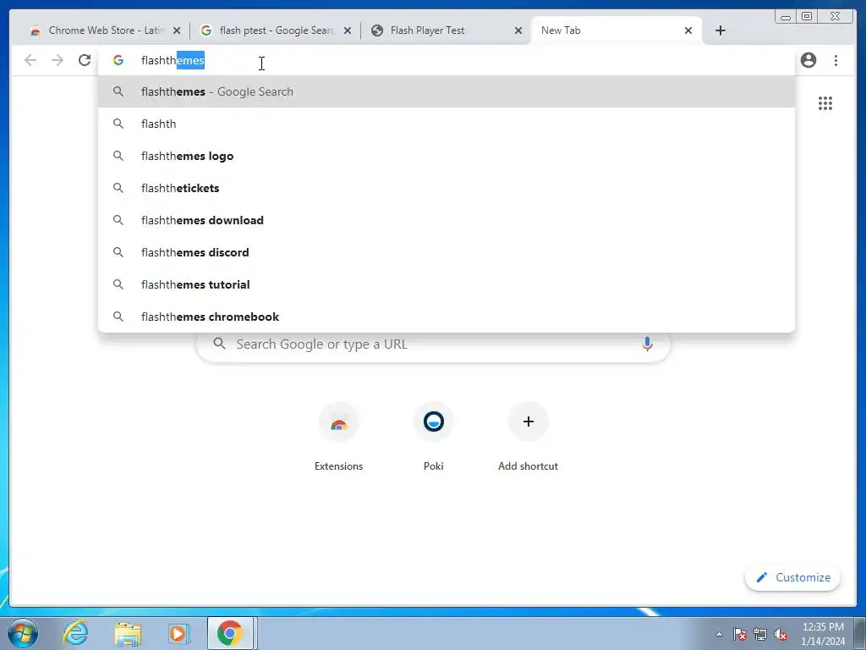The width and height of the screenshot is (866, 650).
Task: Open the Action Center flag icon
Action: click(x=740, y=634)
